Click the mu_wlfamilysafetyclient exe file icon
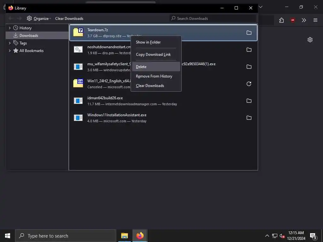 click(x=78, y=66)
